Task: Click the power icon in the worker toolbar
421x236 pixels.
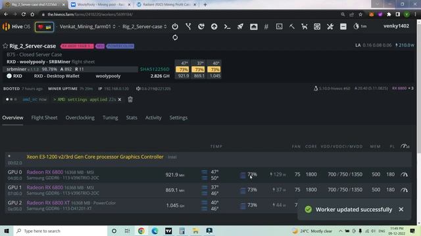Action: tap(175, 26)
